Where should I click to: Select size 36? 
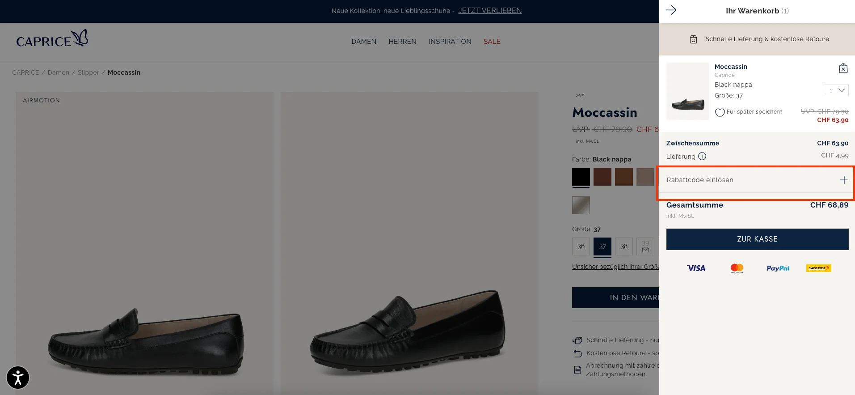(581, 246)
